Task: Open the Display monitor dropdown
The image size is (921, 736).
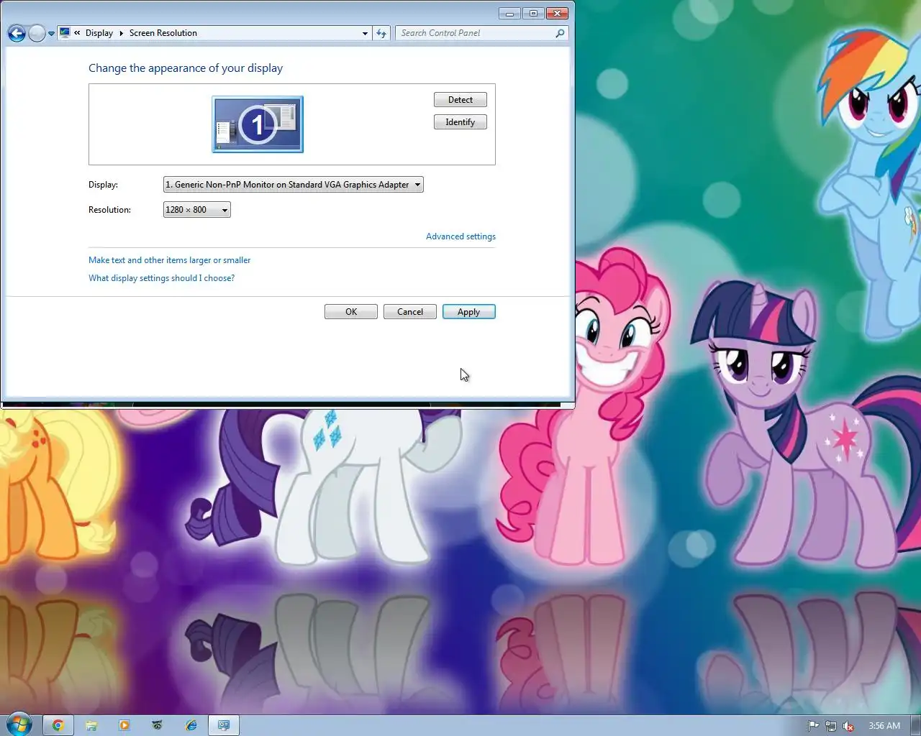Action: click(x=294, y=185)
